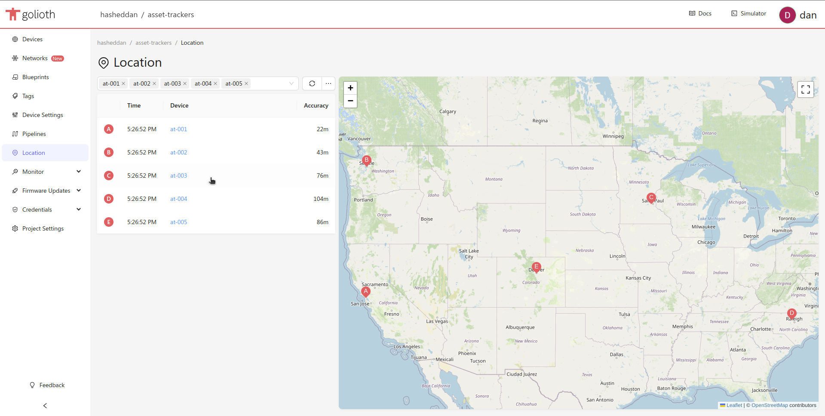Image resolution: width=825 pixels, height=416 pixels.
Task: Open the Devices sidebar item
Action: (45, 39)
